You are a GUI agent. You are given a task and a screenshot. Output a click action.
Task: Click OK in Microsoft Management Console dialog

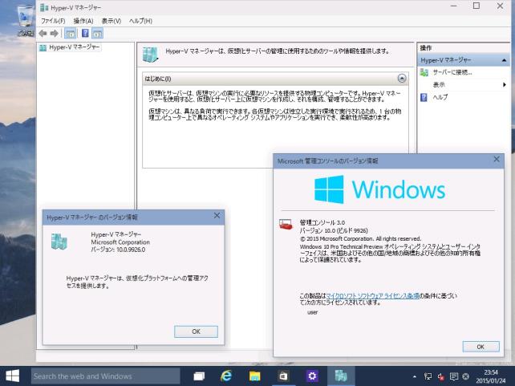click(x=481, y=347)
